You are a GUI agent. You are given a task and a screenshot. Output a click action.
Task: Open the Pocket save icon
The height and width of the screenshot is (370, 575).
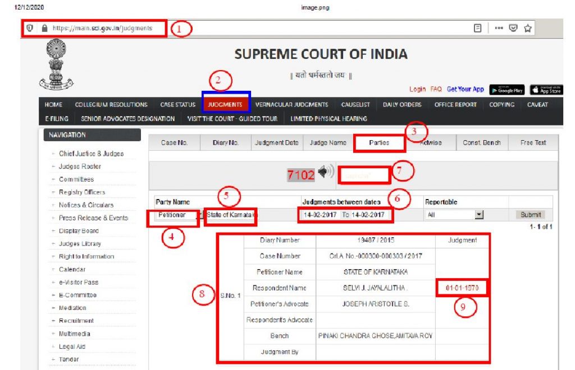click(x=513, y=28)
